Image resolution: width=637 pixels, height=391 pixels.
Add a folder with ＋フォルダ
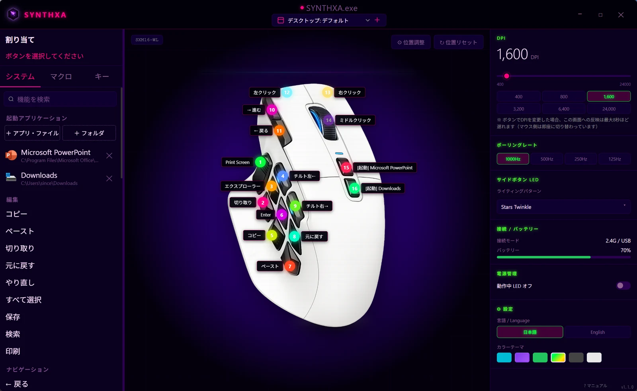[x=89, y=133]
